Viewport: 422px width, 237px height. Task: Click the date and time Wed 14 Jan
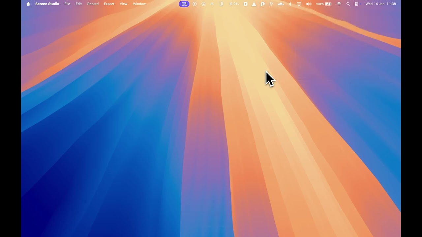[381, 4]
